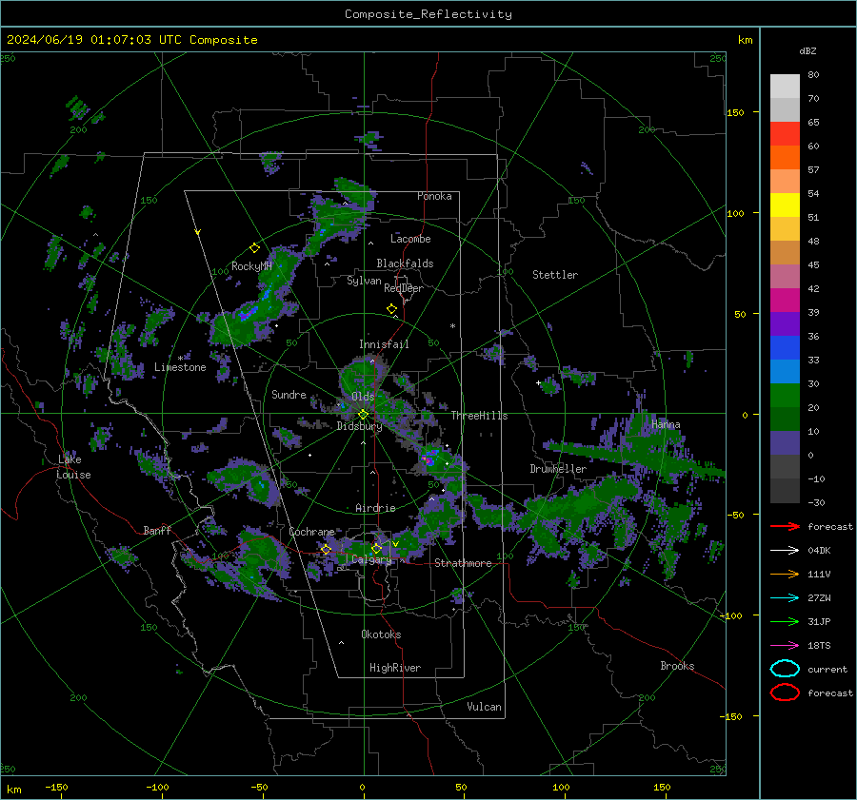This screenshot has width=857, height=800.
Task: Click the Lacombe city label
Action: coord(410,239)
